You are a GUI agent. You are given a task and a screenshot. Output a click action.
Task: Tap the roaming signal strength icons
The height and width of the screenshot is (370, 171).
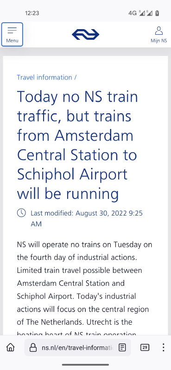tap(146, 13)
